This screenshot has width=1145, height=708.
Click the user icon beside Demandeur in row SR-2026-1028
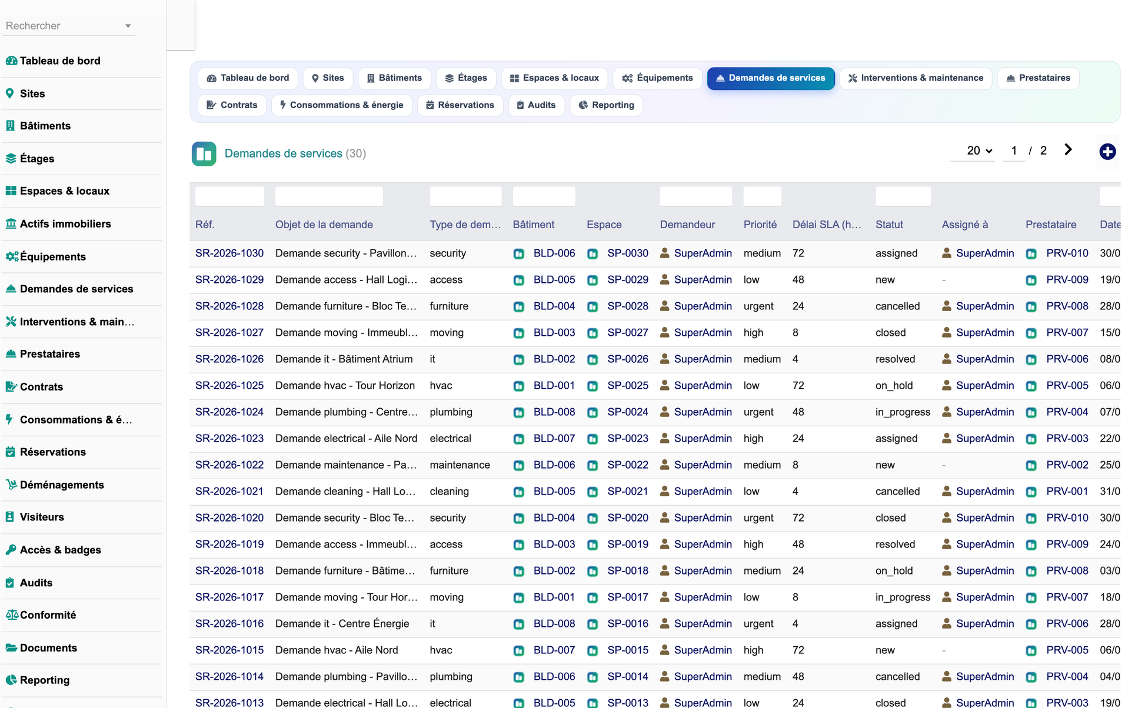tap(664, 306)
